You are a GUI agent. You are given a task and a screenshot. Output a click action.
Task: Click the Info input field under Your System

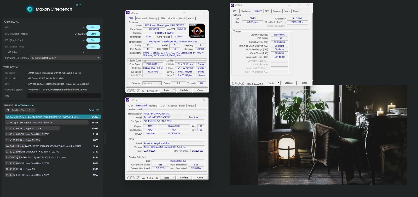pos(64,95)
